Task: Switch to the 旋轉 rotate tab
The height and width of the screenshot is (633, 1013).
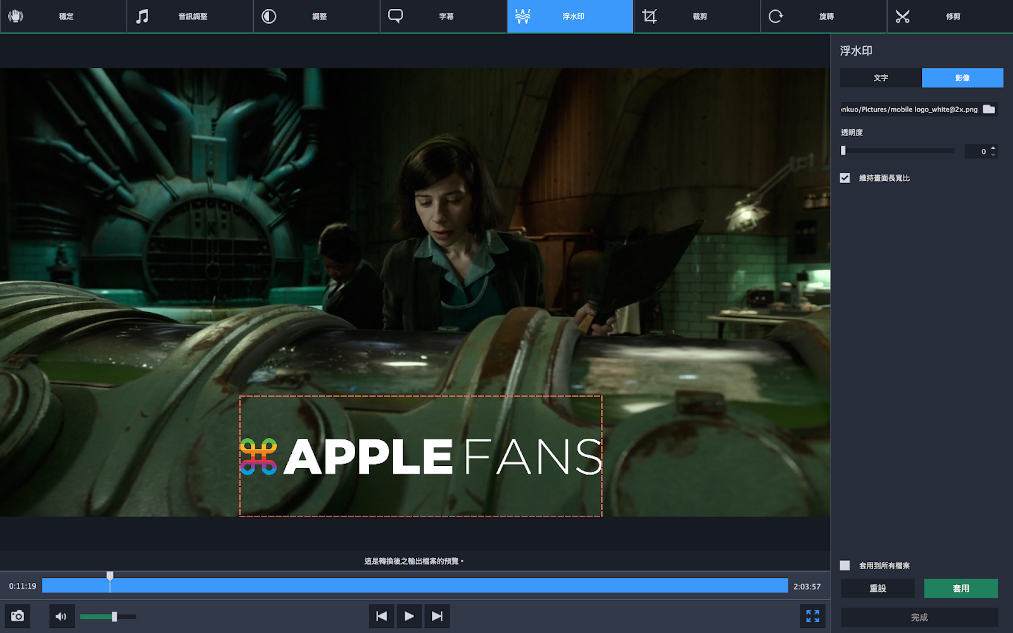Action: (x=823, y=16)
